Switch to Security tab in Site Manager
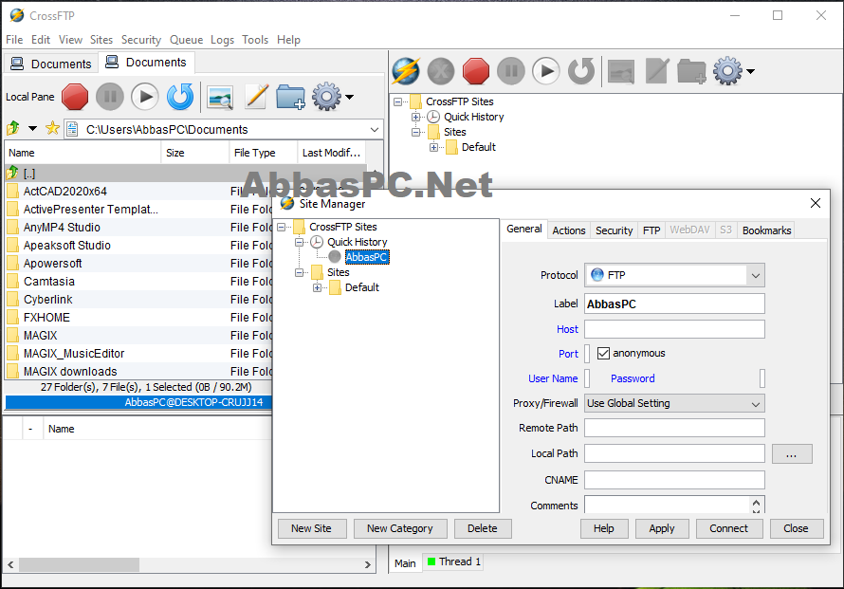 click(x=615, y=230)
